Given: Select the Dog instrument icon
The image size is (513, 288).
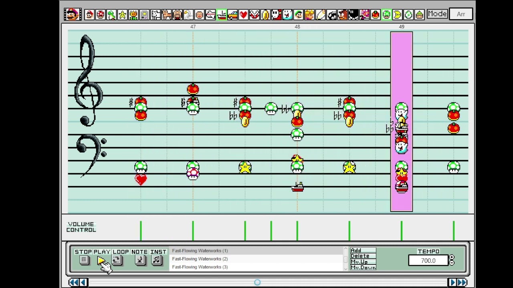Looking at the screenshot, I should tap(156, 15).
